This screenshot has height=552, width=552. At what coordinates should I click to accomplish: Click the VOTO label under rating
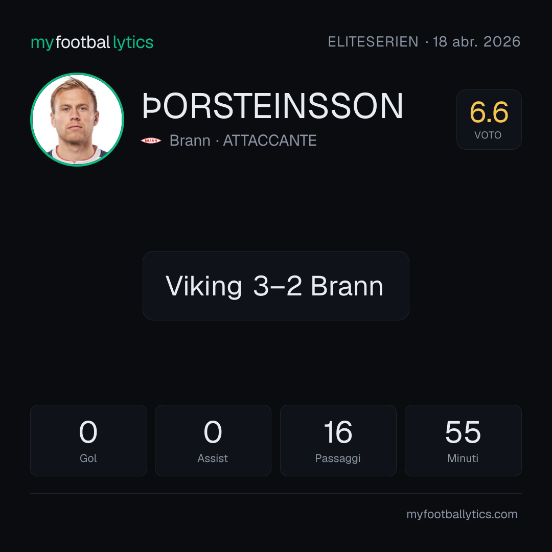(488, 135)
